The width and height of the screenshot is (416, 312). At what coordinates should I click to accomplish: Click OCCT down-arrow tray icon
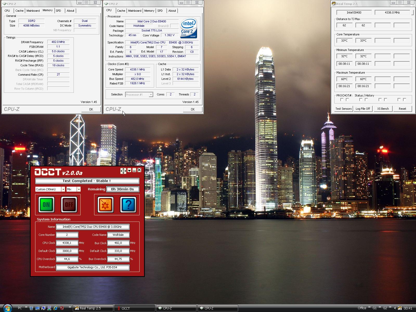click(x=129, y=170)
